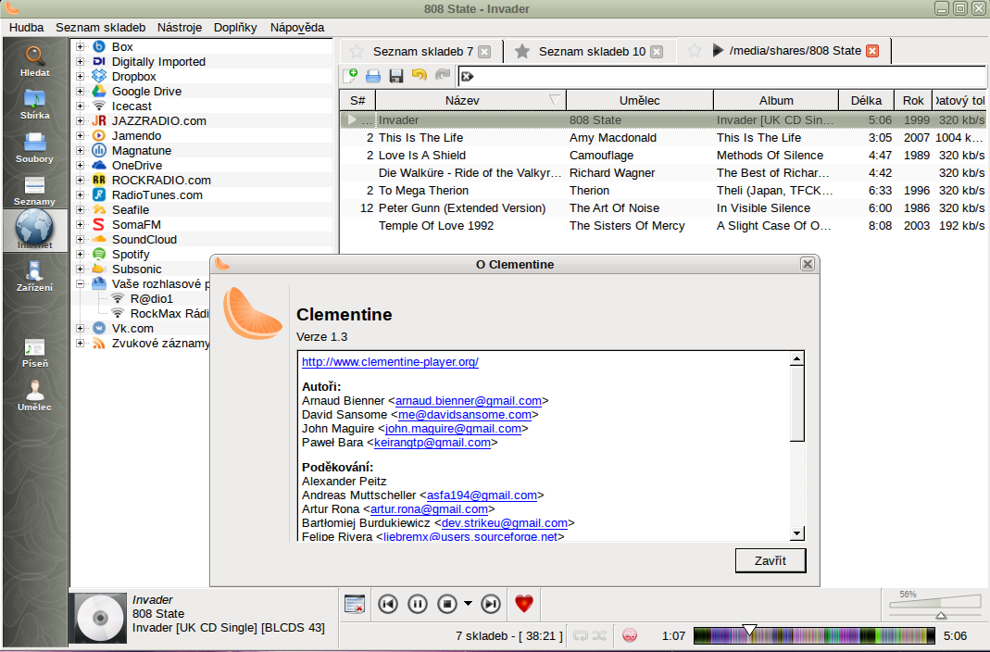Load playlist with the folder icon
This screenshot has width=990, height=652.
[x=373, y=76]
